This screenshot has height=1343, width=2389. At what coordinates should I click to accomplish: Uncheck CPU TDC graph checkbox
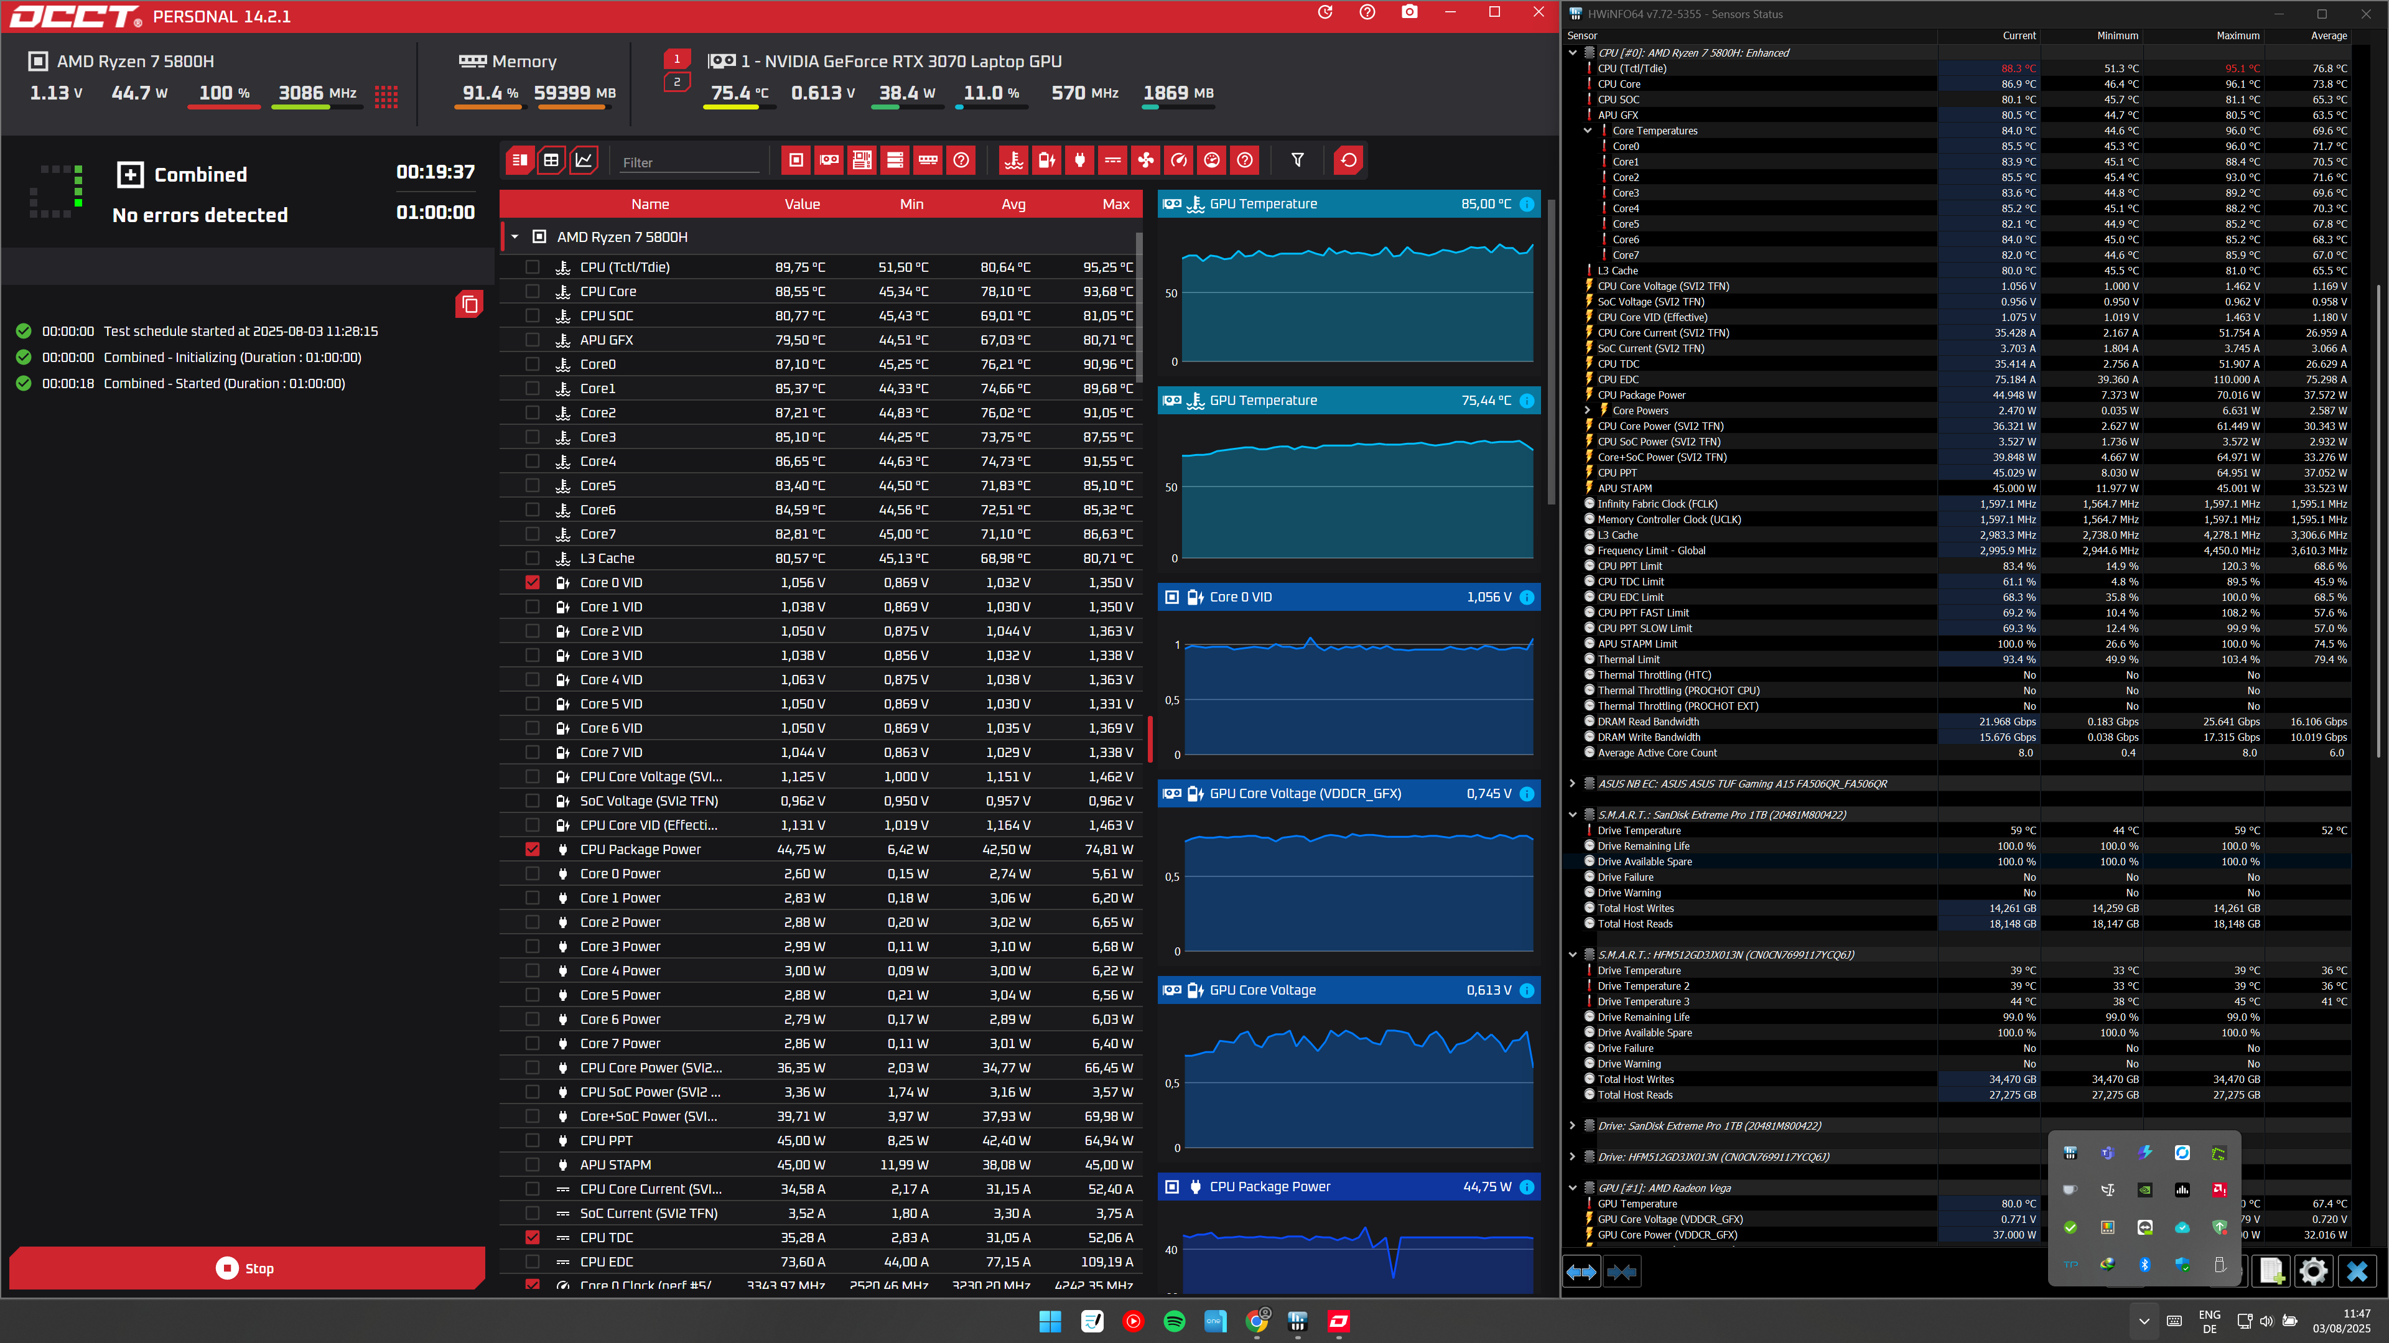pos(533,1237)
